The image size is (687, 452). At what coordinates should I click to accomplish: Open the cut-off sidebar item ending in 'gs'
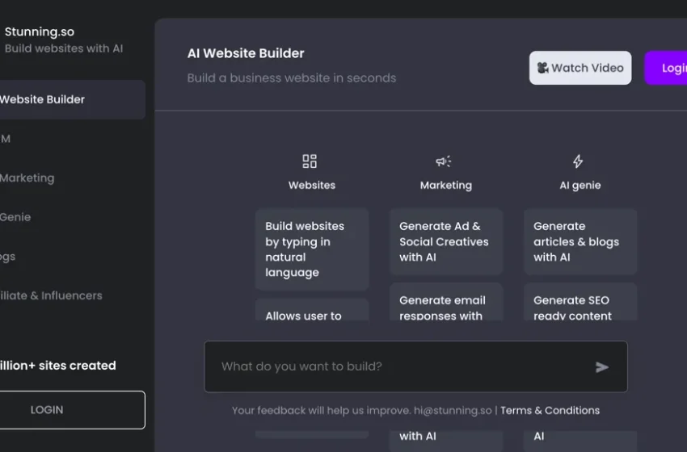(7, 257)
